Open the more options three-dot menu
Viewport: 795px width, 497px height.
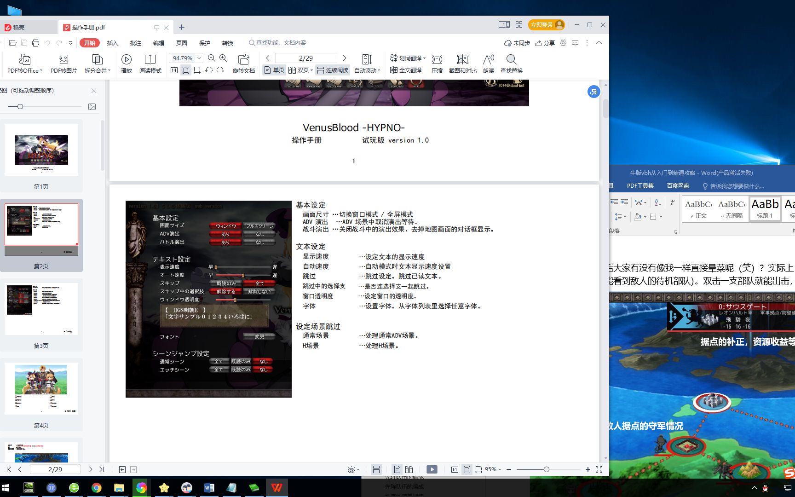coord(587,43)
